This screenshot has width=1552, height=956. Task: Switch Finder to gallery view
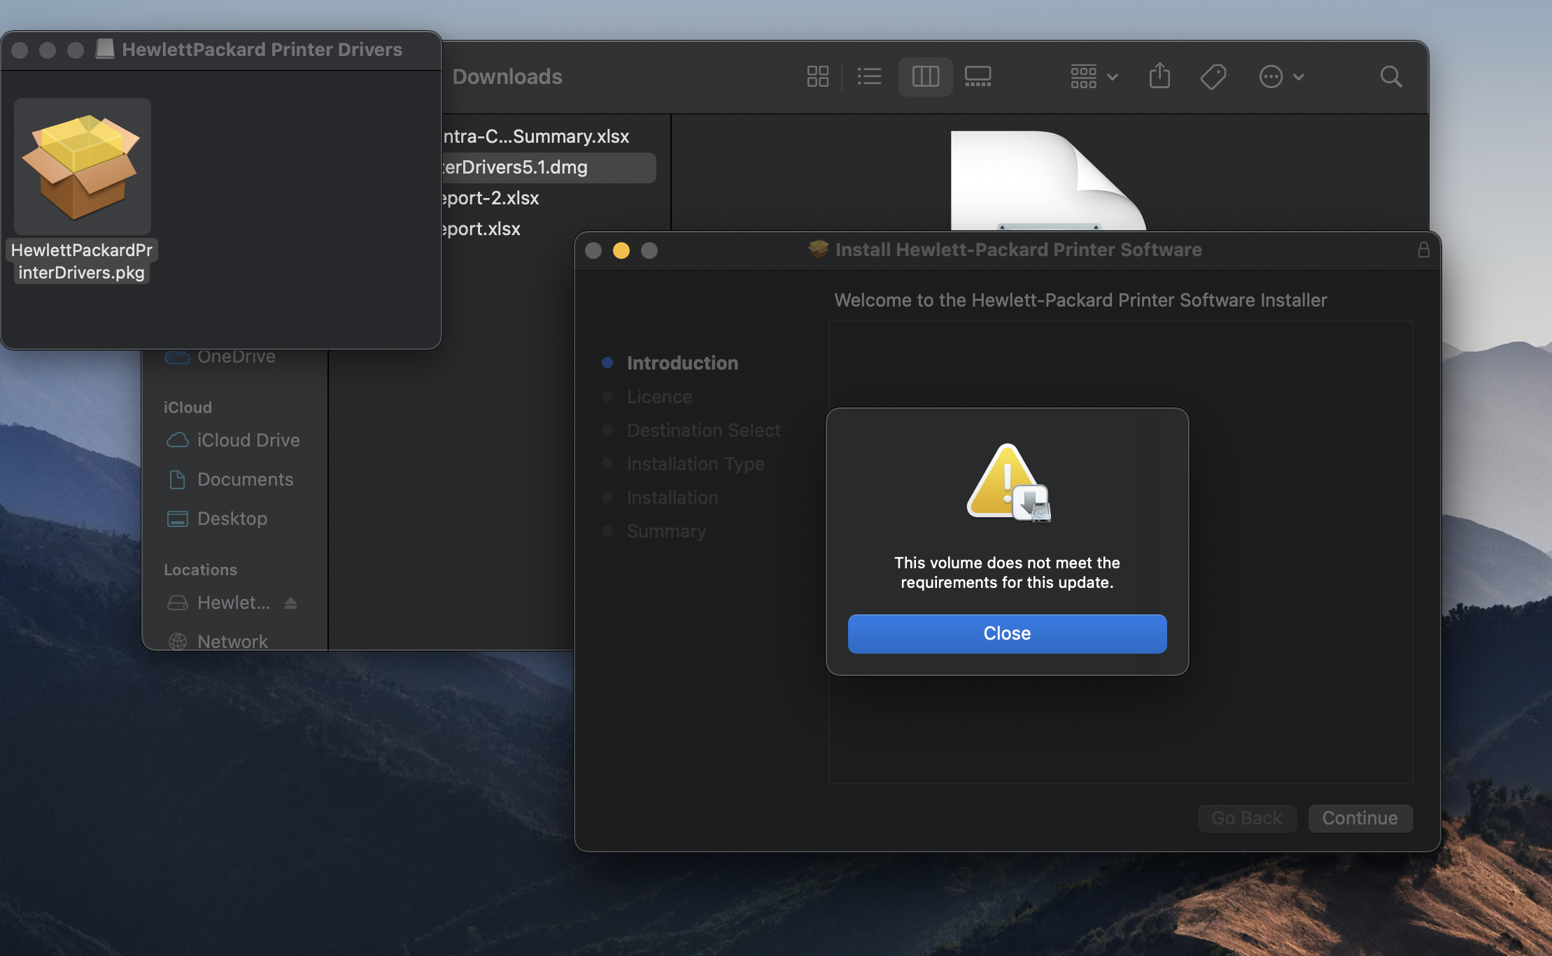point(978,76)
